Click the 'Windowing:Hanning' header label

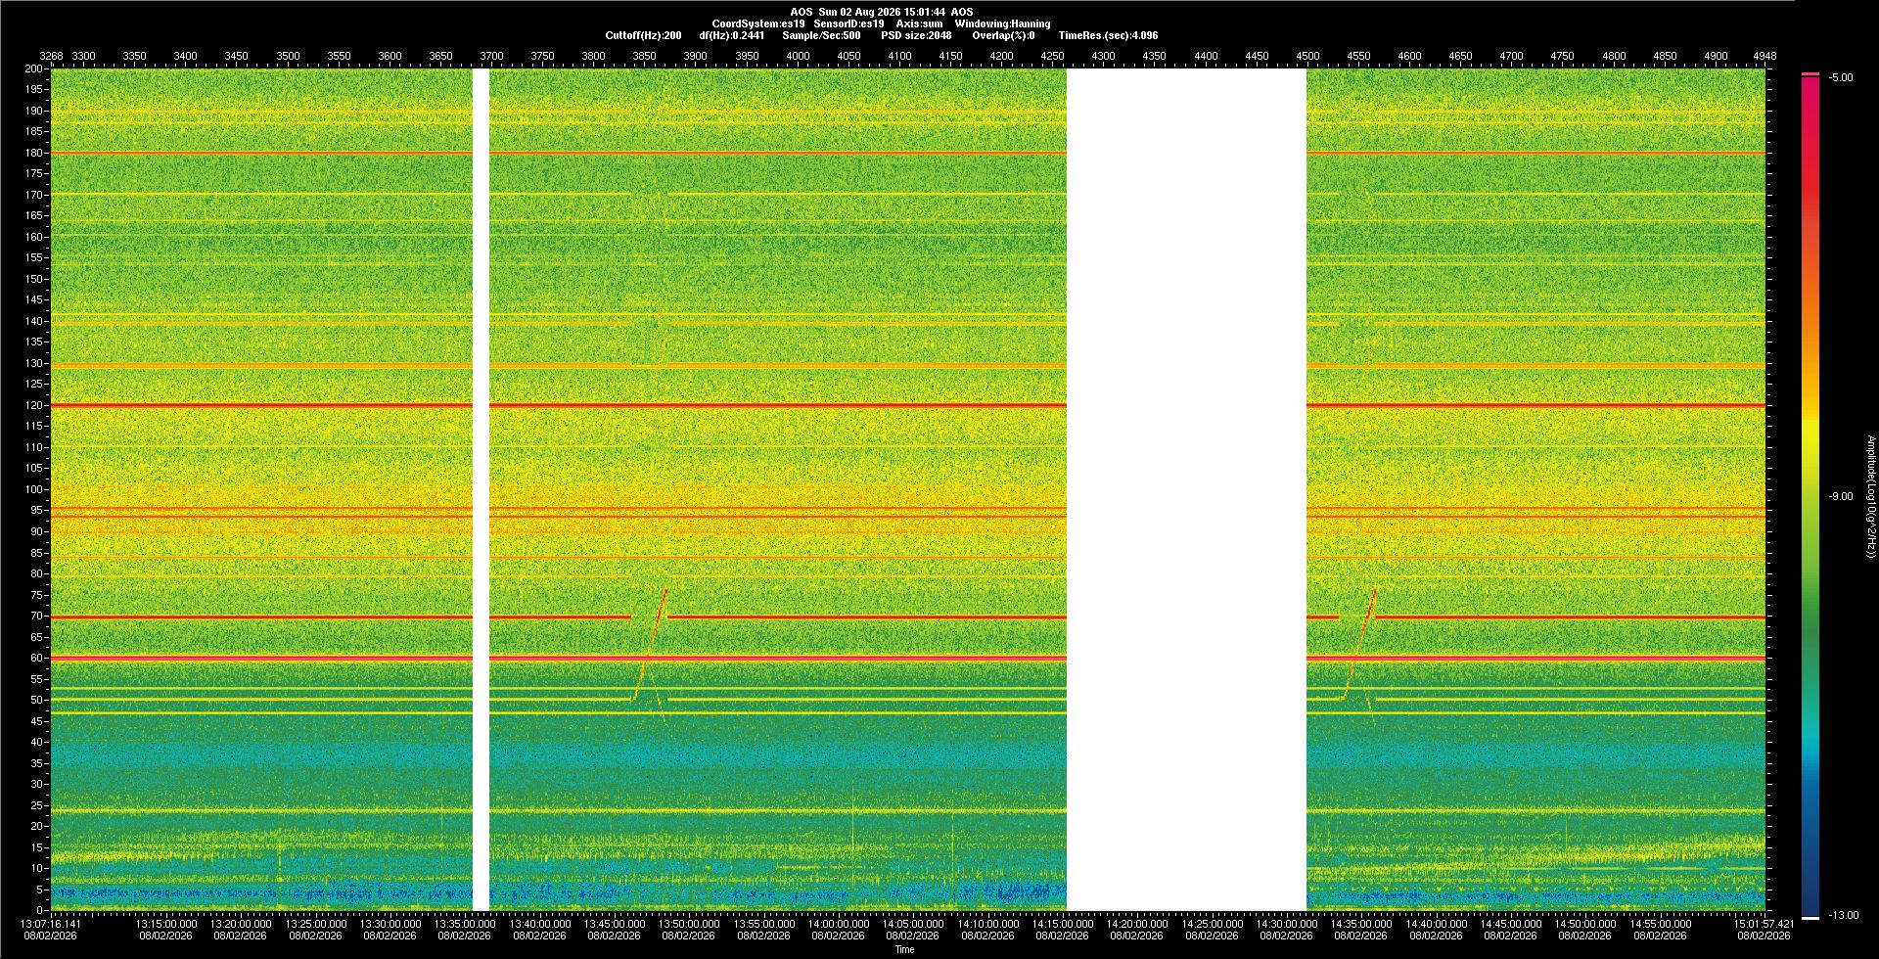coord(1002,23)
